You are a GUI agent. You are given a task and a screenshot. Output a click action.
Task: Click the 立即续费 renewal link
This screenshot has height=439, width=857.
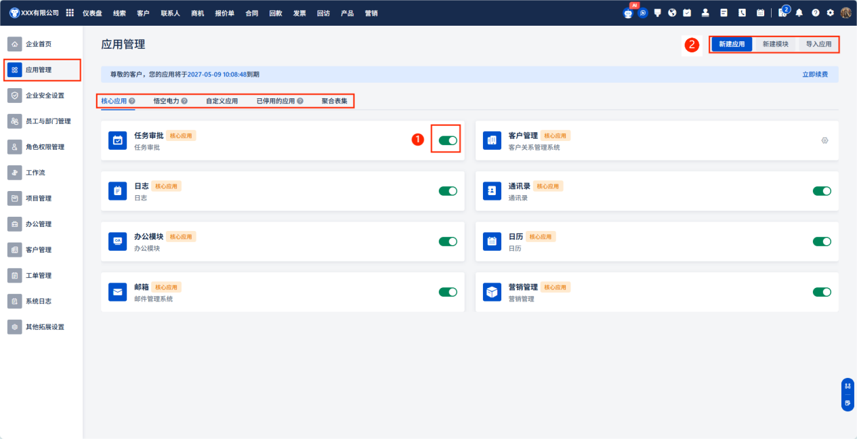(815, 75)
